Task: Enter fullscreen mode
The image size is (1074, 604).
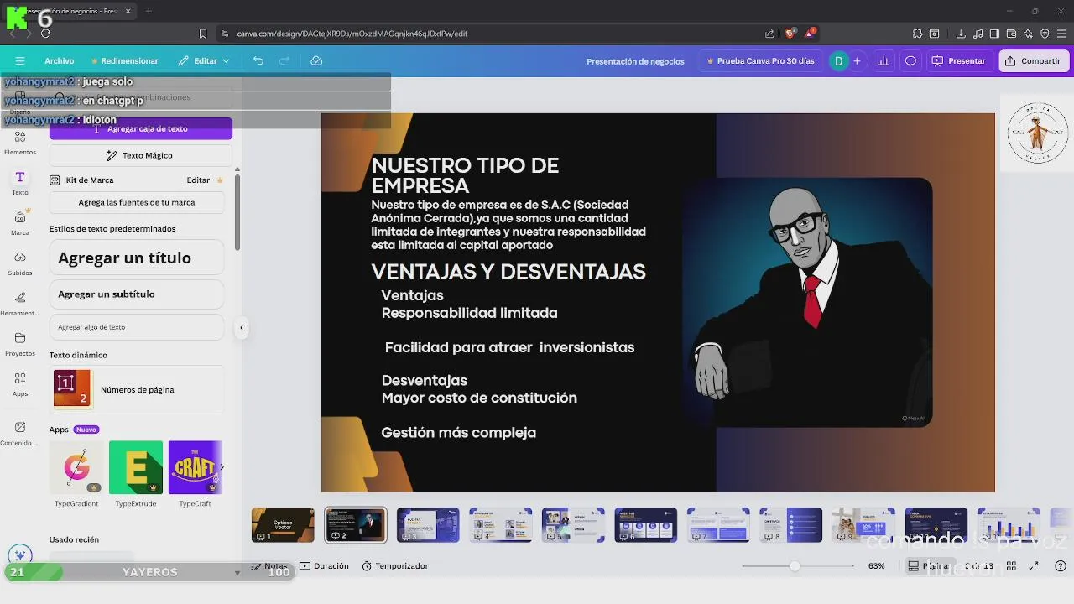Action: click(x=1035, y=566)
